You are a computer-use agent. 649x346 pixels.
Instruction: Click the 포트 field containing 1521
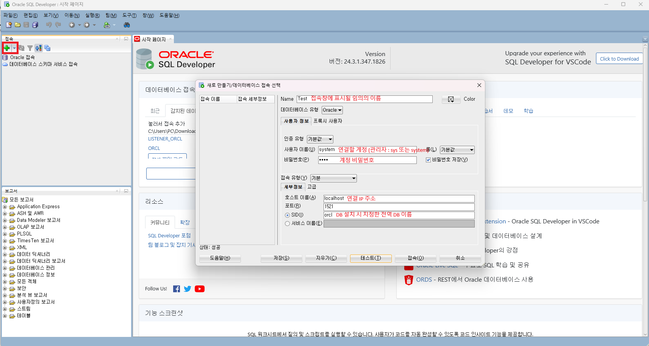(399, 207)
